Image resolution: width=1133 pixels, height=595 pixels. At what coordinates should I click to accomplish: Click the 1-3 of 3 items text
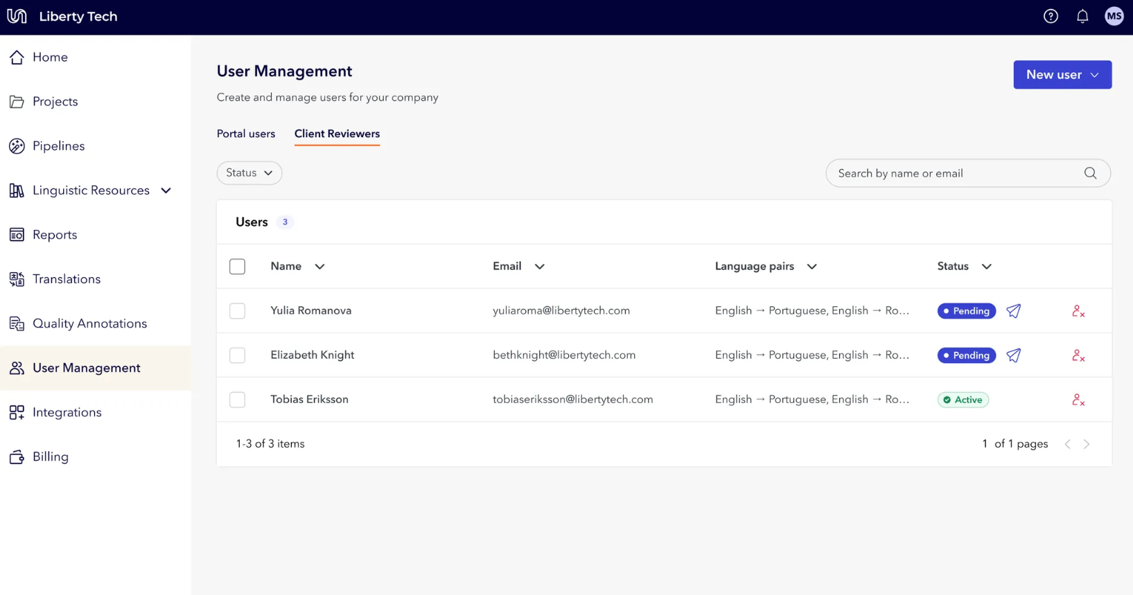click(270, 444)
